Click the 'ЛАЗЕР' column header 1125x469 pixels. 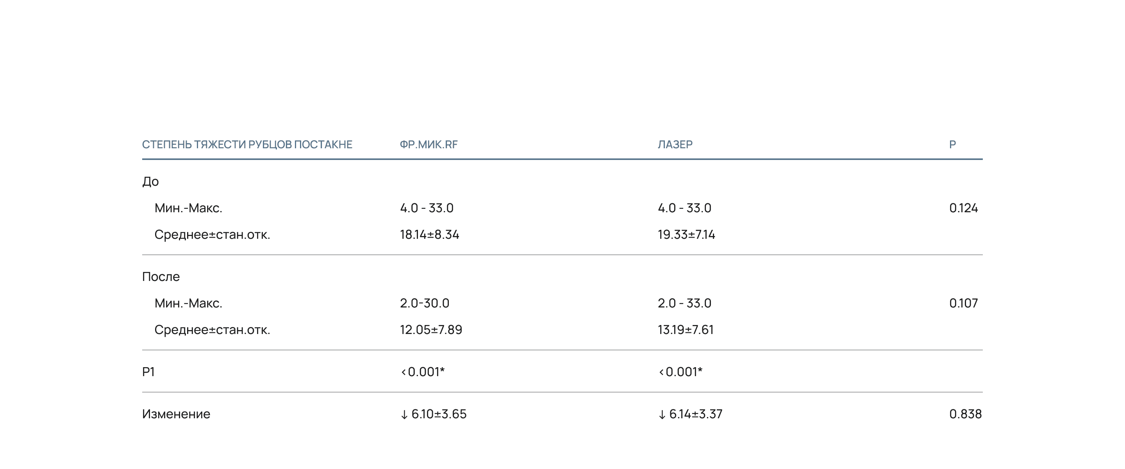(675, 144)
